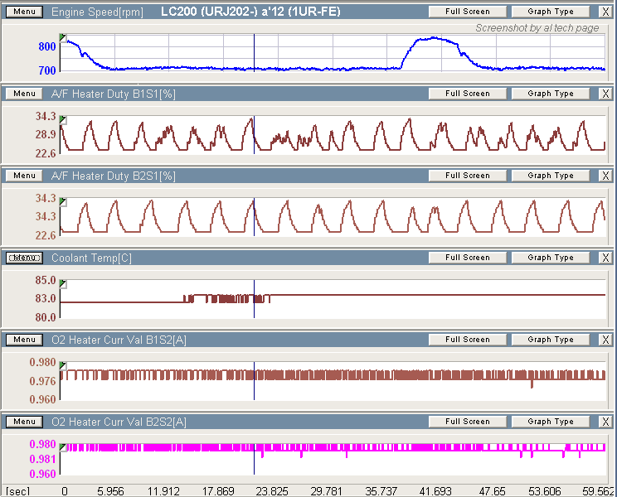Make O2 Heater B2S2 graph full screen
This screenshot has width=617, height=497.
point(467,422)
